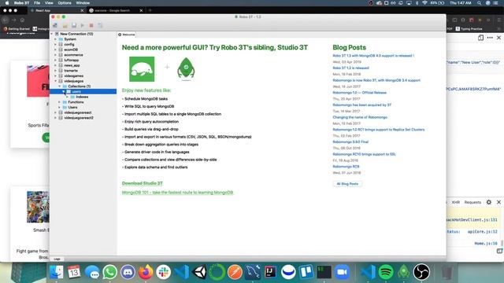Open the View menu
This screenshot has width=504, height=283.
49,3
